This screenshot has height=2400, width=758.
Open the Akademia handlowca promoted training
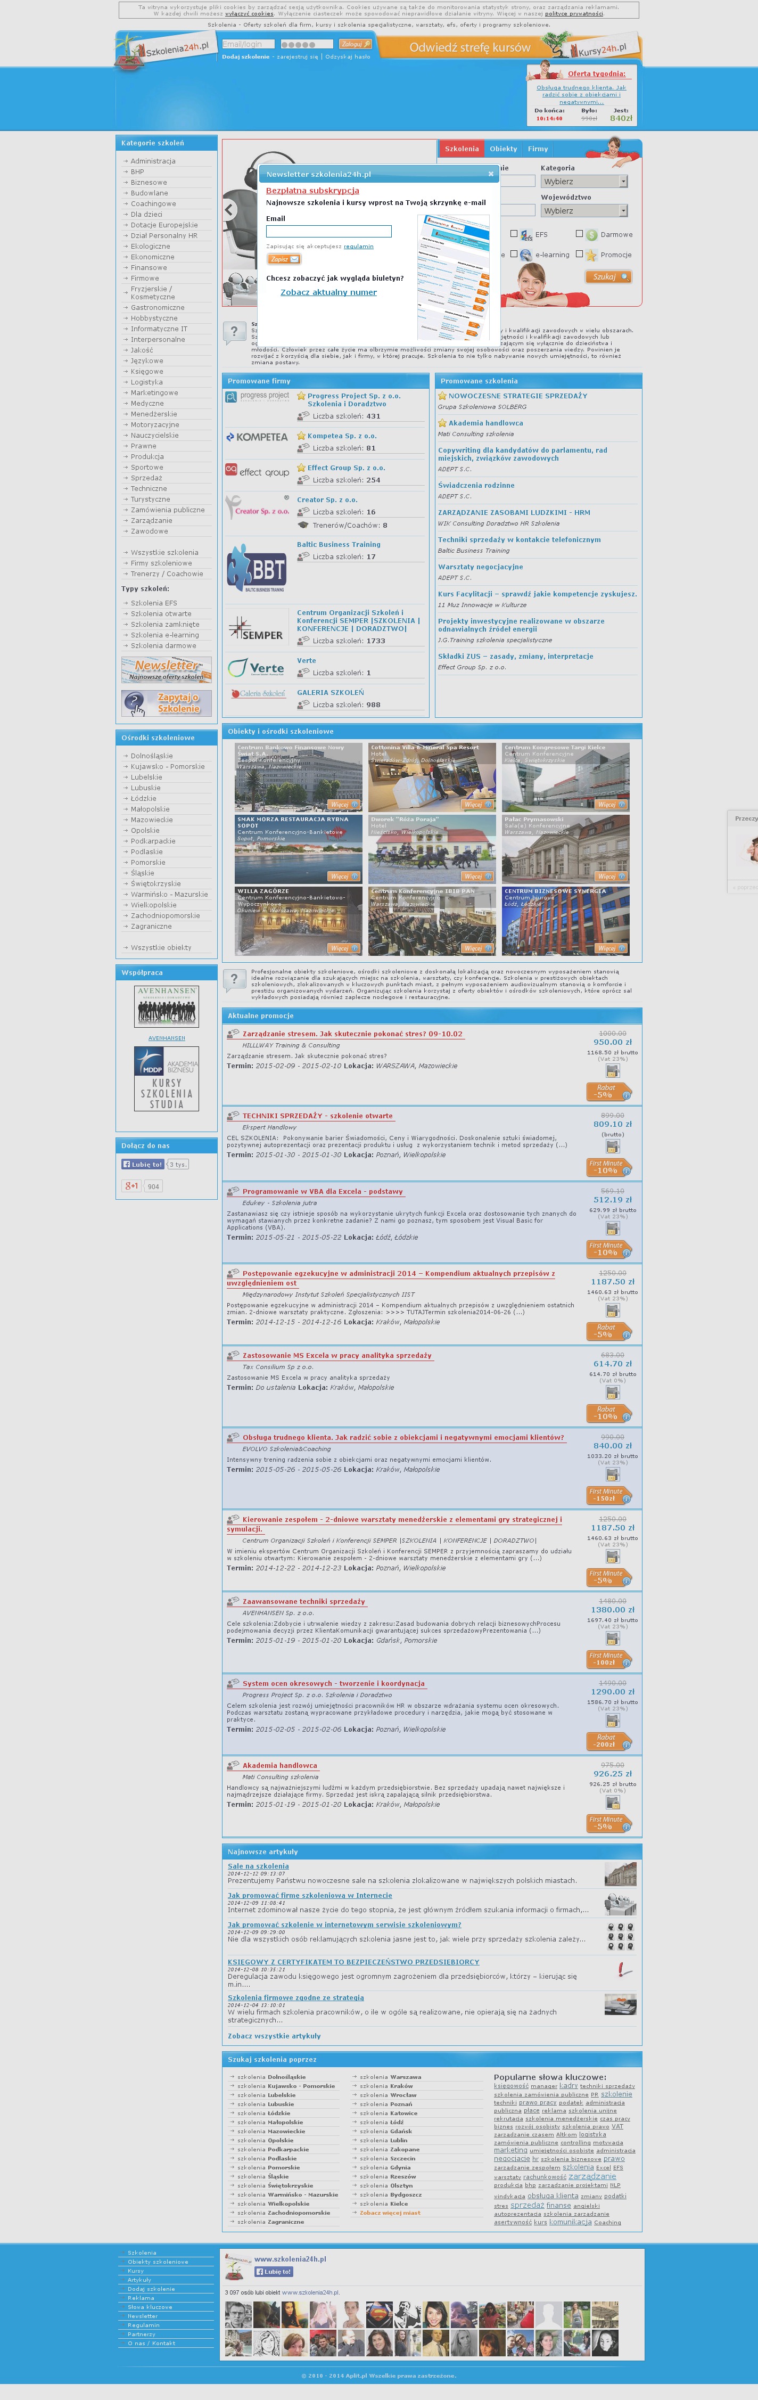(x=485, y=423)
